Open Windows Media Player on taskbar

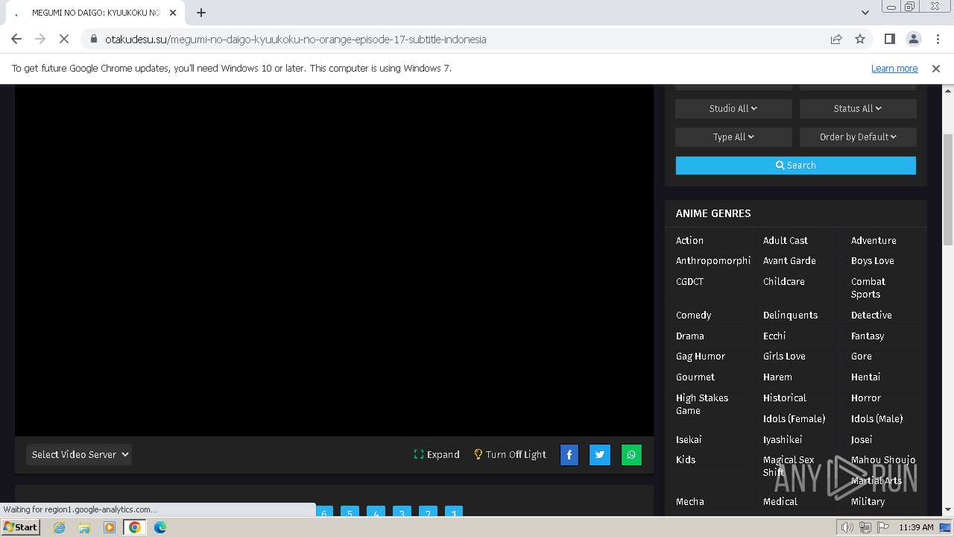coord(110,527)
